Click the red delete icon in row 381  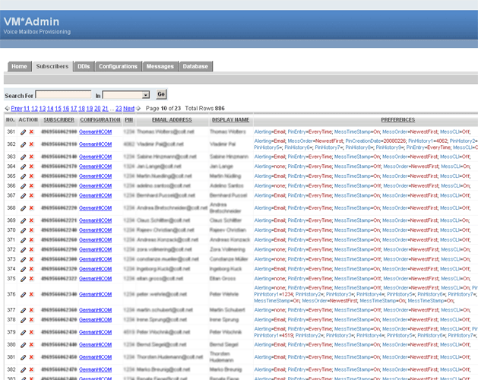click(x=31, y=357)
